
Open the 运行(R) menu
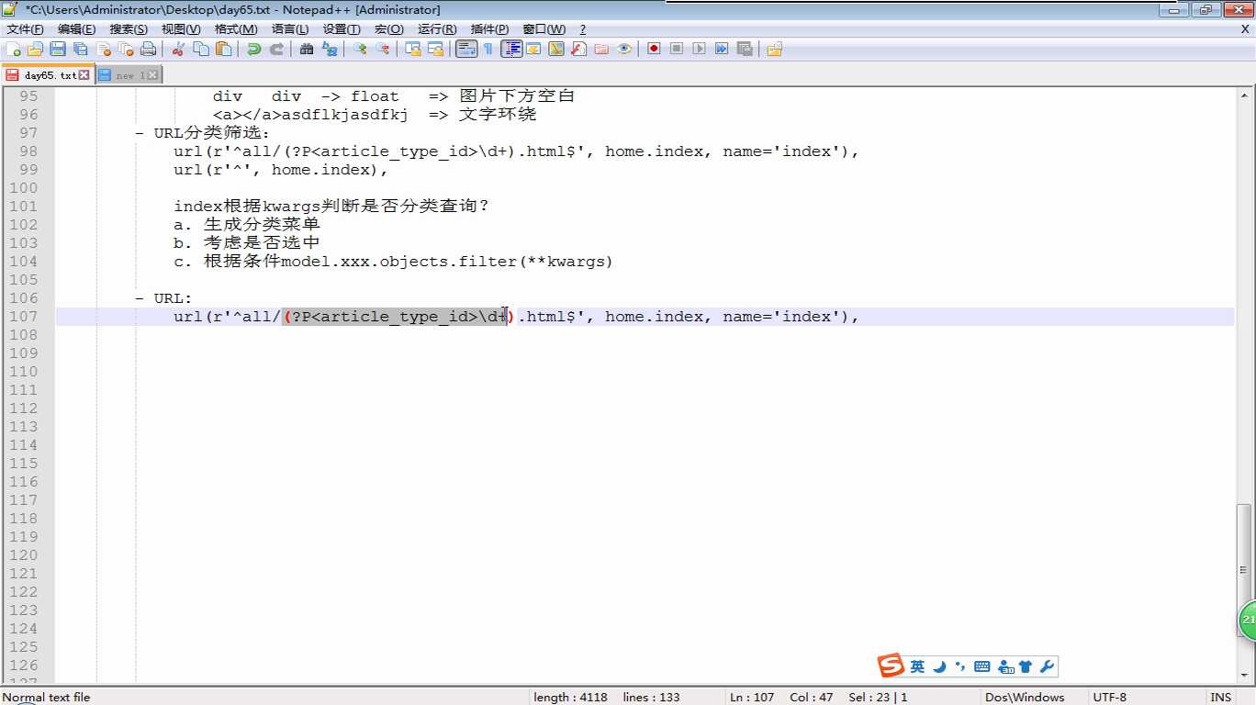pyautogui.click(x=437, y=29)
